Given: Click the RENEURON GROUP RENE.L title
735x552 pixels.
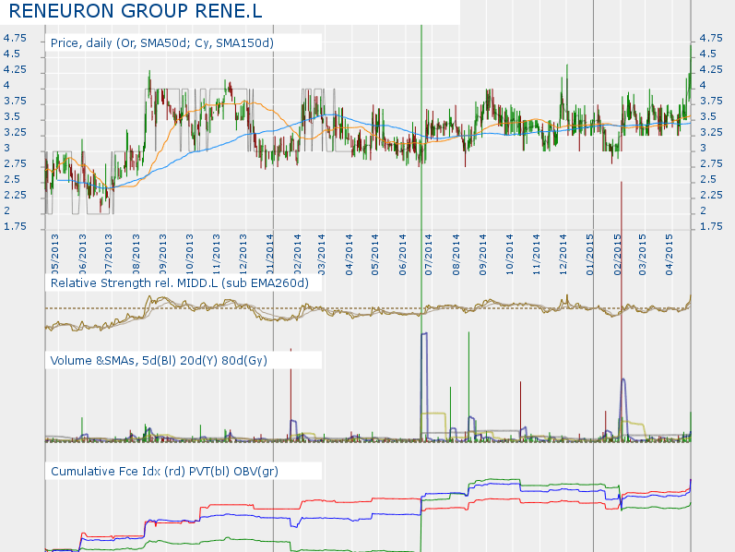Looking at the screenshot, I should tap(136, 11).
